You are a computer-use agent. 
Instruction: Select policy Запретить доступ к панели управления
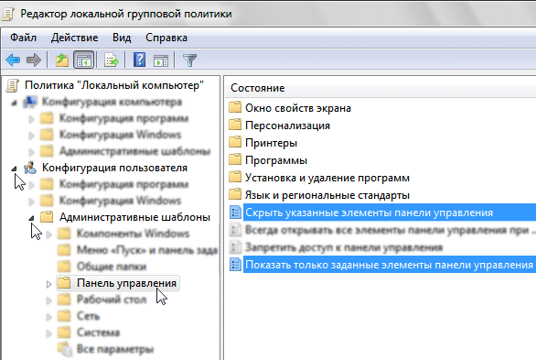click(344, 247)
